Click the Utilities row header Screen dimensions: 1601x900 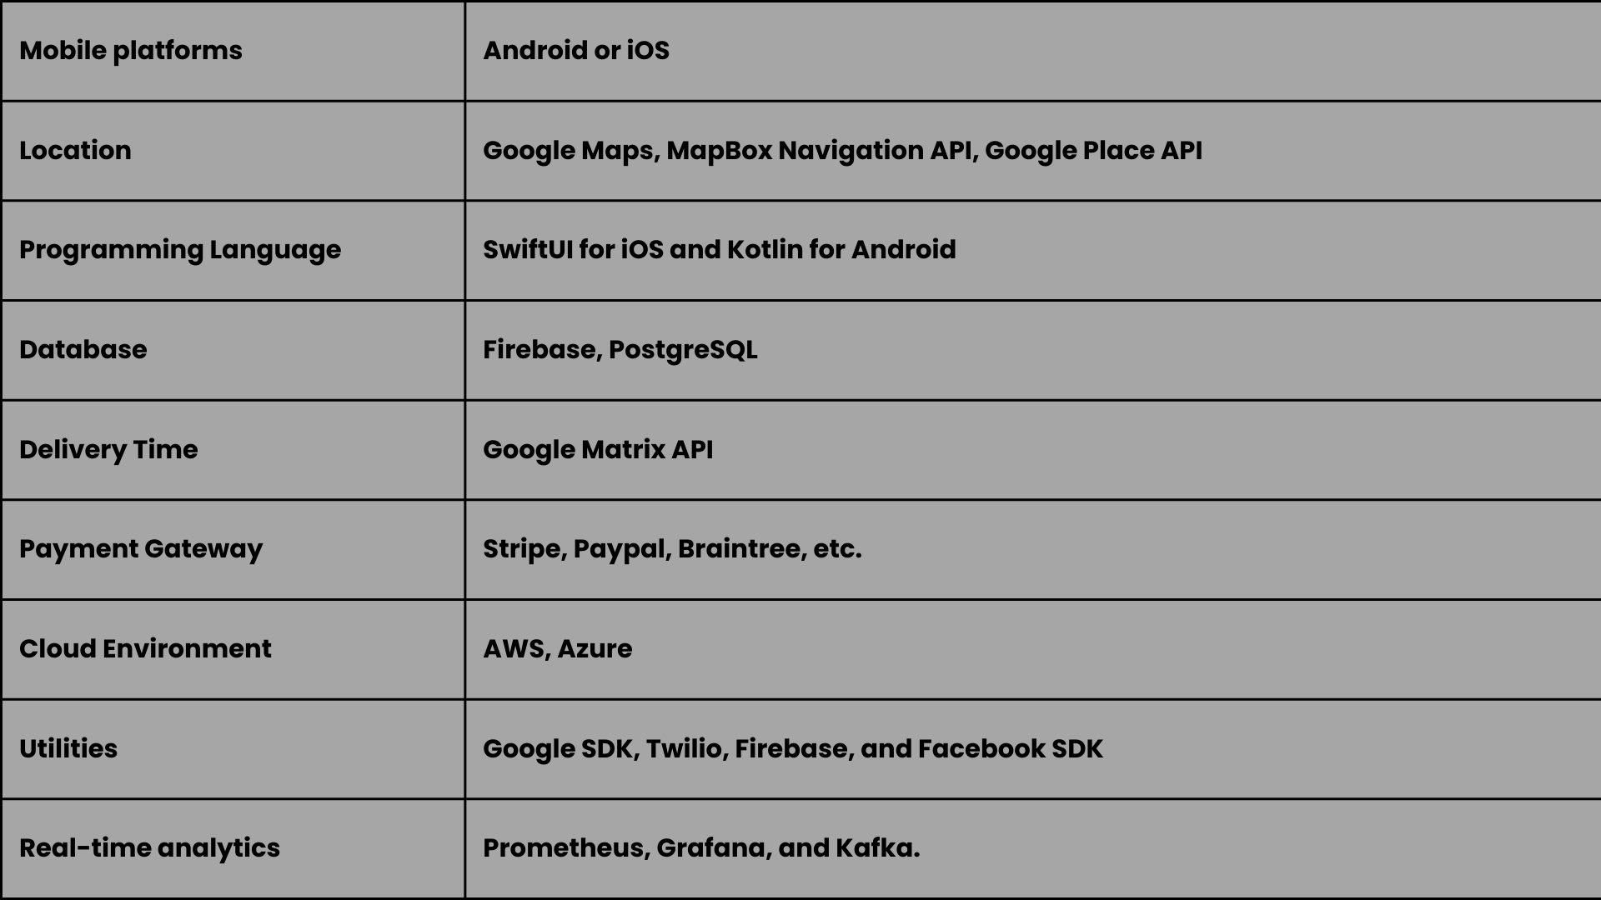tap(68, 747)
